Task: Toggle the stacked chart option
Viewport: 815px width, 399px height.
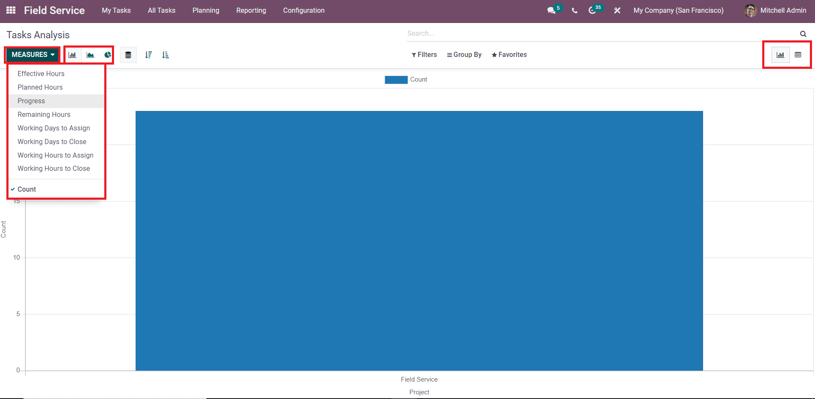Action: pos(128,54)
